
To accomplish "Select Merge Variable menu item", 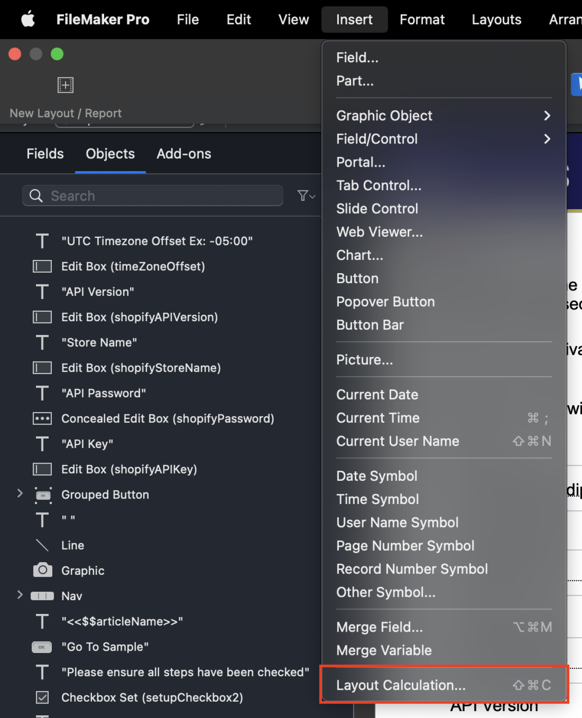I will (x=444, y=650).
